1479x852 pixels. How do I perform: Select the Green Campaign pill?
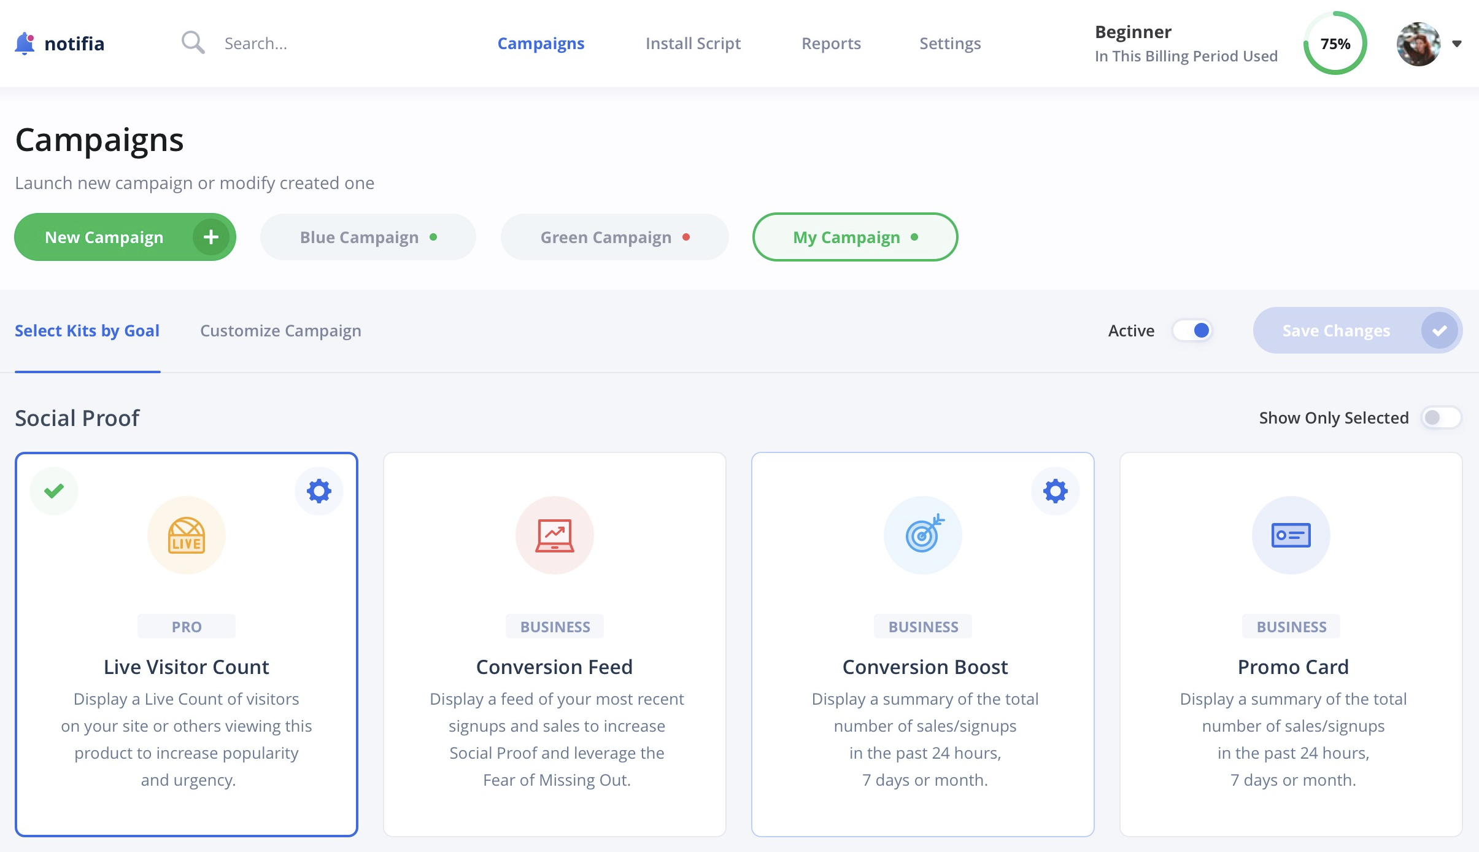pos(614,238)
